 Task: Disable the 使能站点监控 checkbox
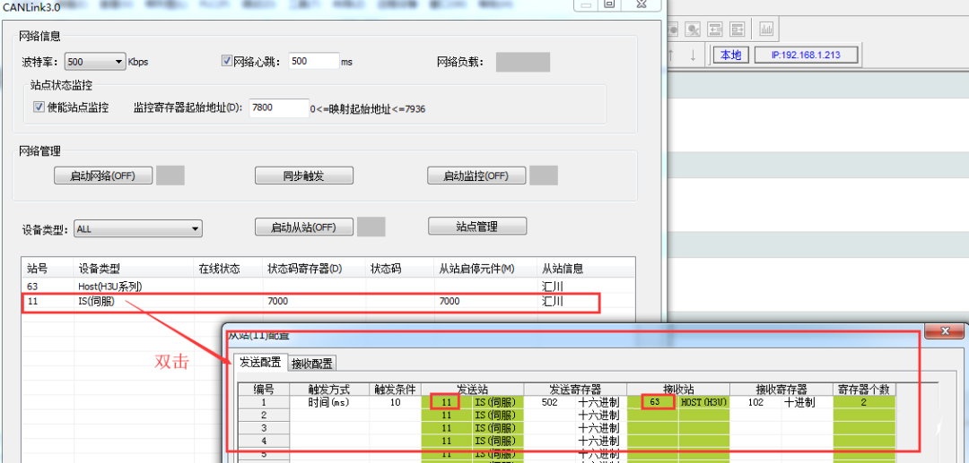(39, 107)
